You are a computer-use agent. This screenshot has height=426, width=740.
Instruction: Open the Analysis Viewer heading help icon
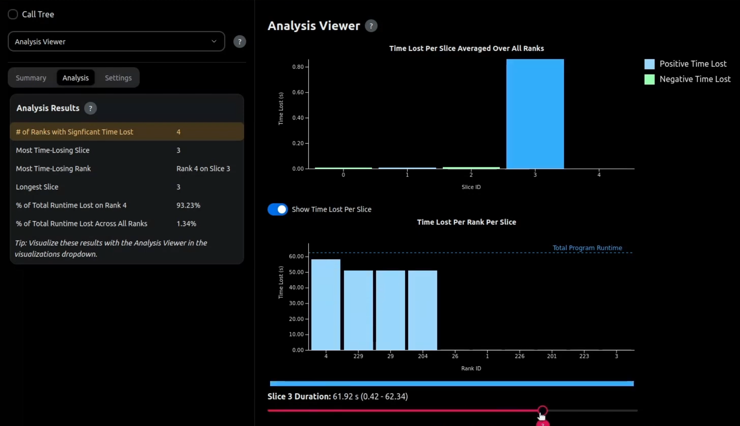(x=370, y=26)
